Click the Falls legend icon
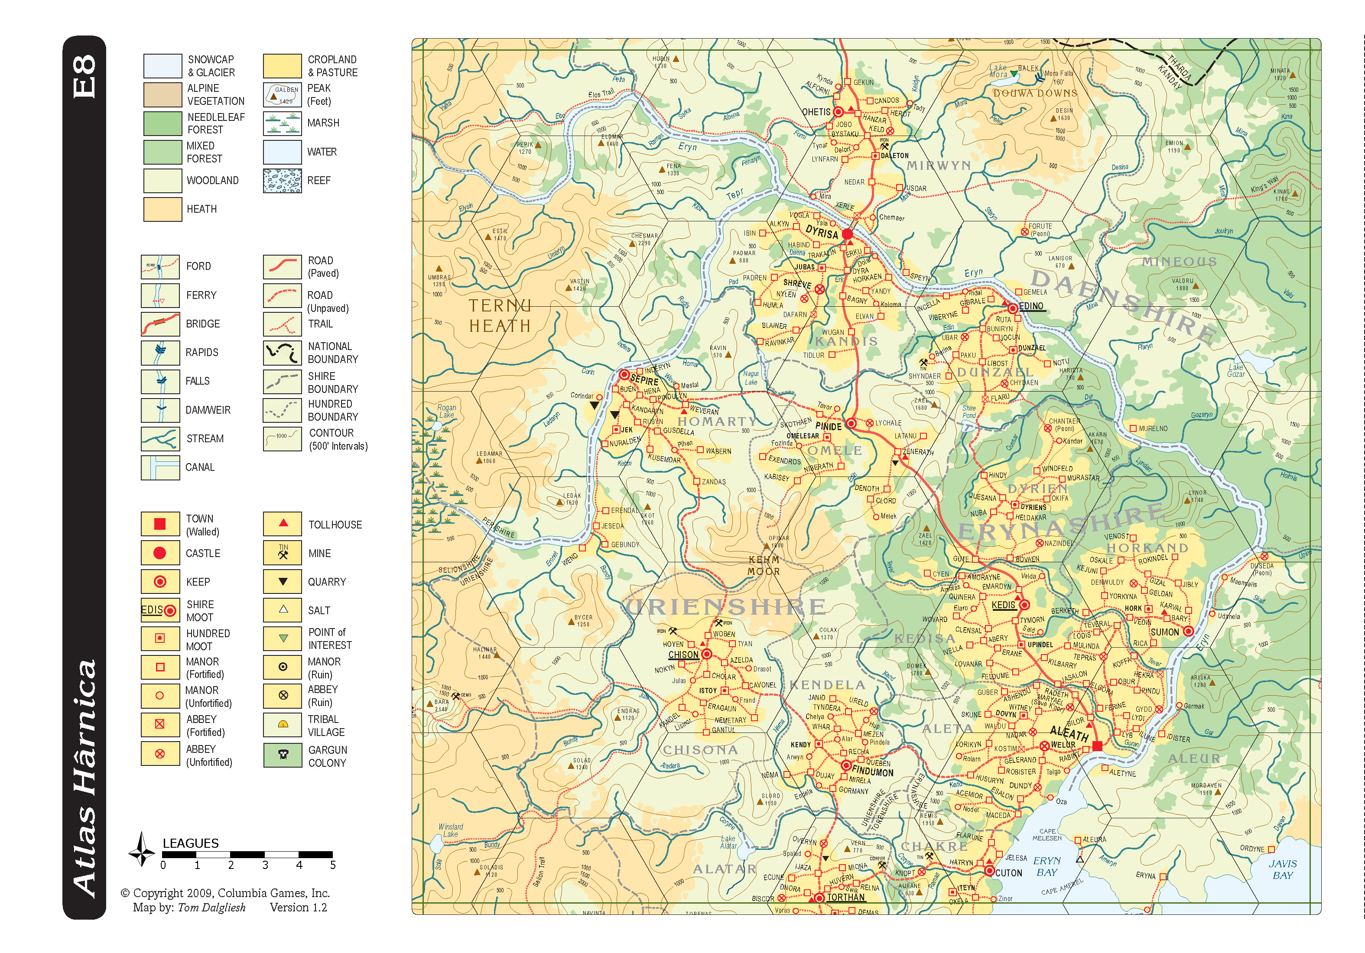Image resolution: width=1365 pixels, height=953 pixels. [x=160, y=382]
